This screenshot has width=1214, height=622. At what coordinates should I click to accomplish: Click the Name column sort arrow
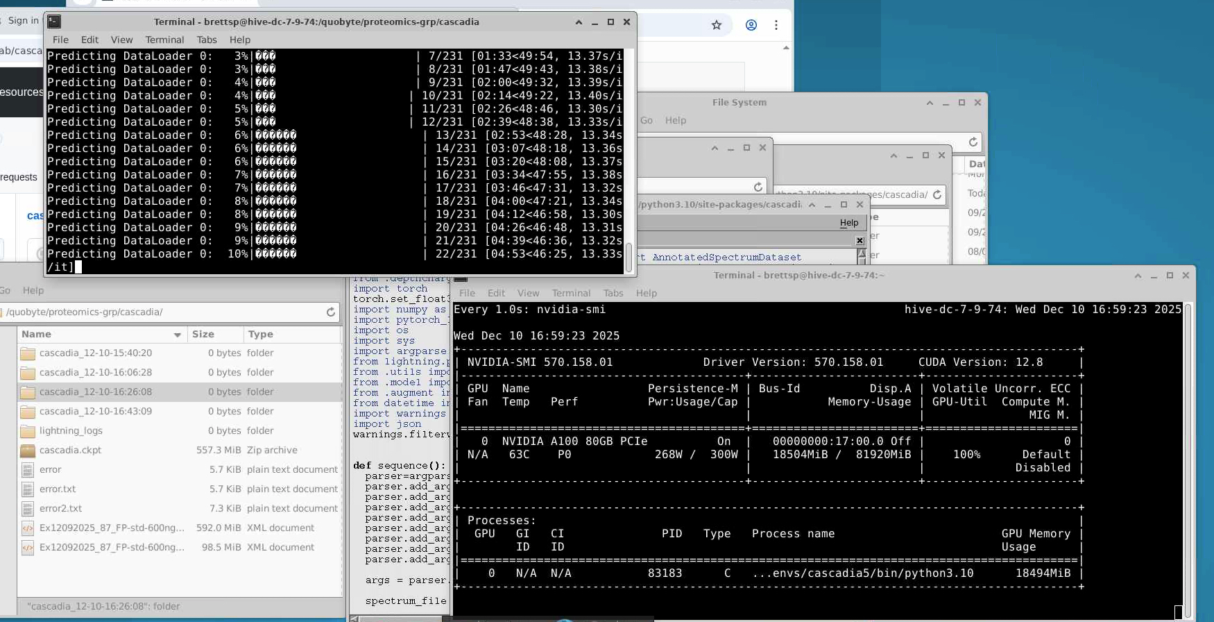tap(178, 335)
